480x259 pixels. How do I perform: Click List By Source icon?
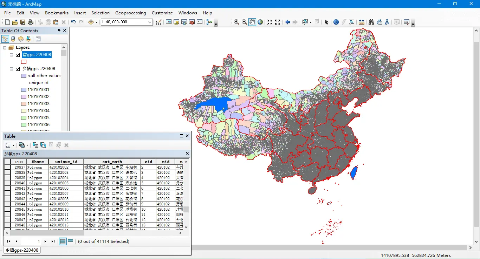(13, 39)
